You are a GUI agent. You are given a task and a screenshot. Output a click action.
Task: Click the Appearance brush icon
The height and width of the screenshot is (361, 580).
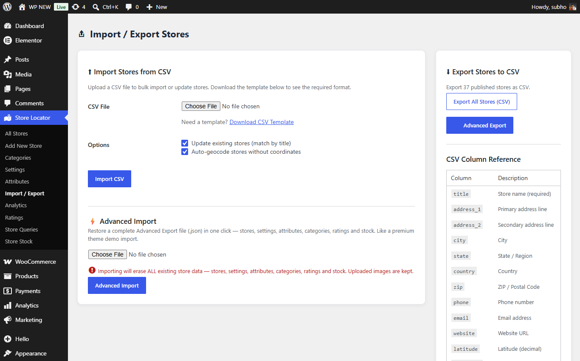8,353
